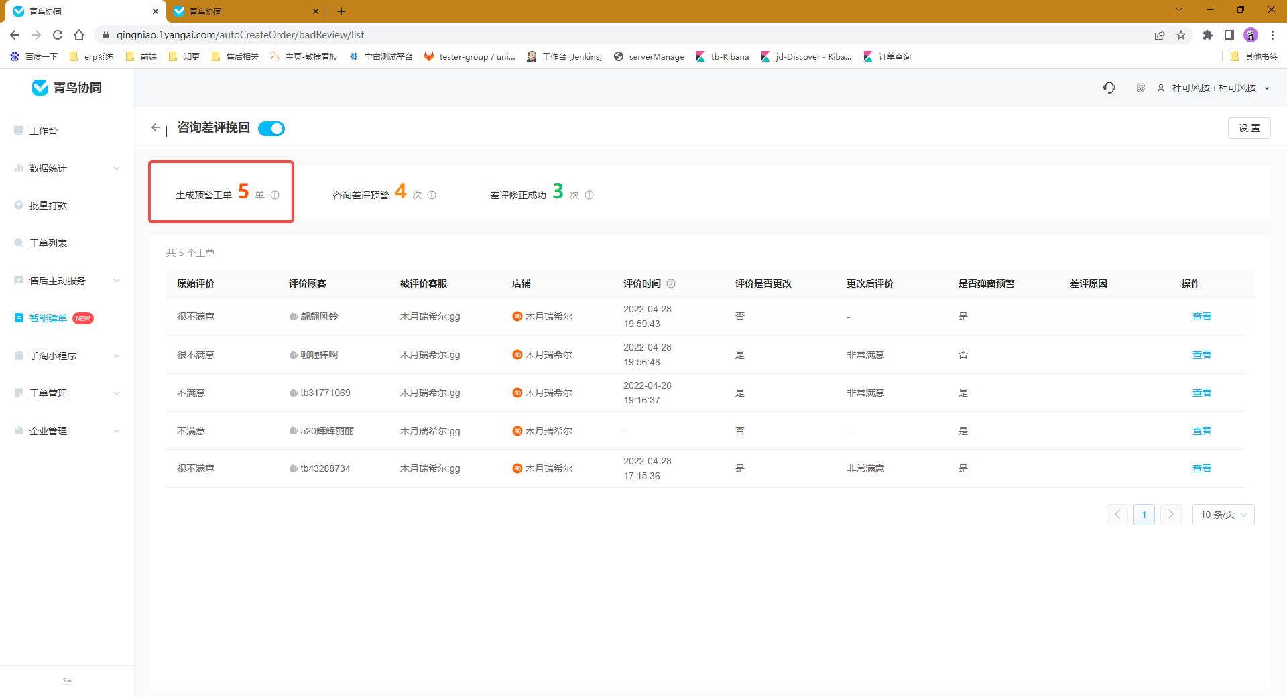This screenshot has height=697, width=1287.
Task: Expand 售后主动服务 sidebar menu
Action: (67, 281)
